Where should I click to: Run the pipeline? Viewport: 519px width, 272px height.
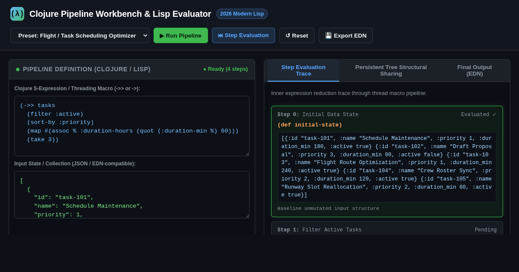pos(181,35)
